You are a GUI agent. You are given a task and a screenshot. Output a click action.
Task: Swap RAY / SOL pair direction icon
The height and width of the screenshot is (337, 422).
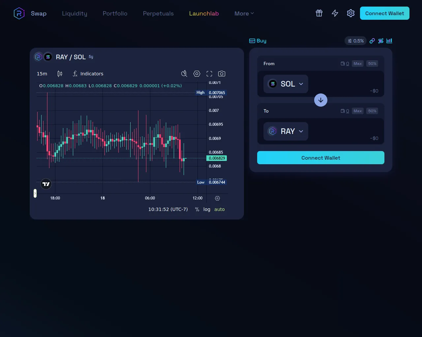tap(91, 57)
